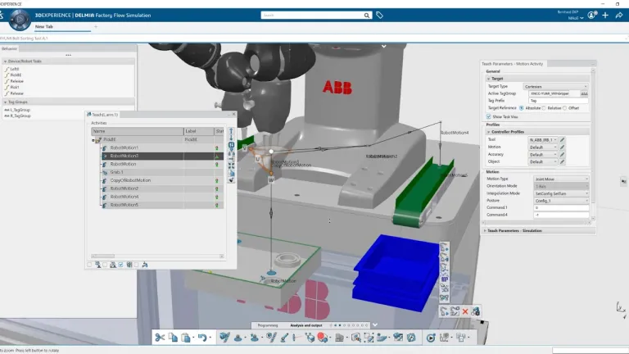Open the 3DEXPERIENCE compass icon

(x=20, y=19)
